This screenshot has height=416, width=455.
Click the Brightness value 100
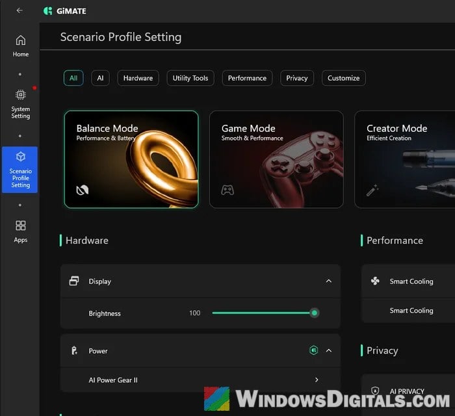point(195,313)
